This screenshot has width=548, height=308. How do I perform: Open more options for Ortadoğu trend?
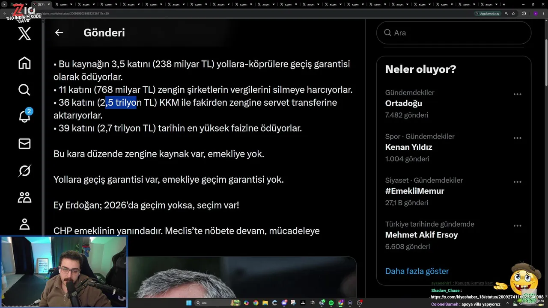(x=518, y=94)
